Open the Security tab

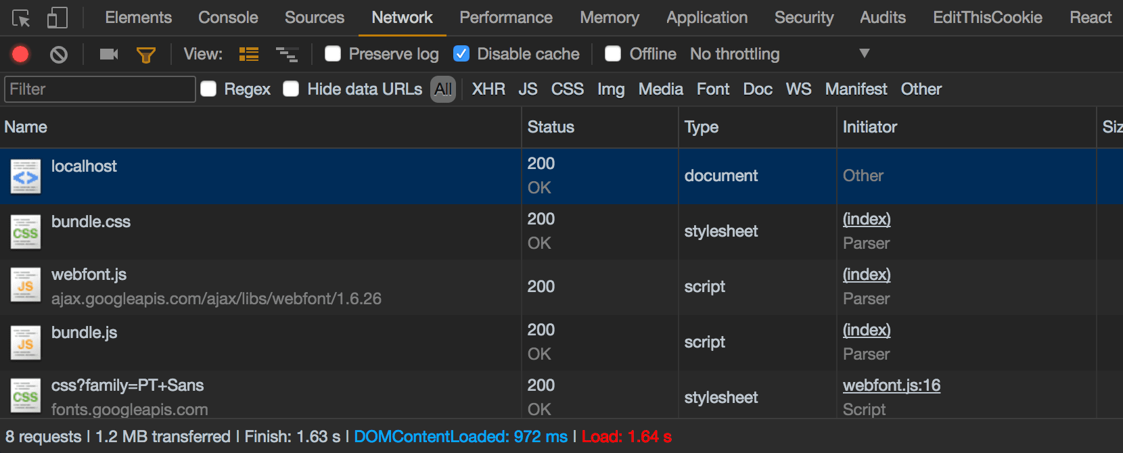(x=804, y=18)
